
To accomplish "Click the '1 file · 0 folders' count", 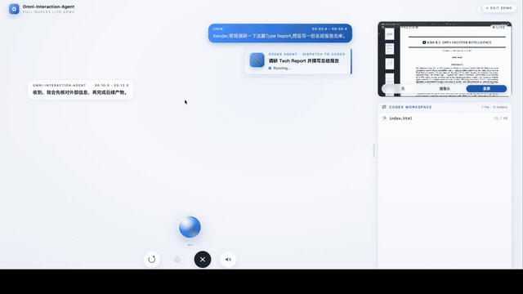I will pyautogui.click(x=494, y=107).
